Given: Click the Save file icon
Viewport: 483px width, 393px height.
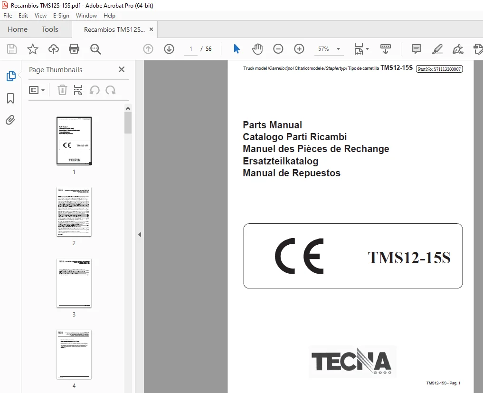Looking at the screenshot, I should click(x=12, y=49).
